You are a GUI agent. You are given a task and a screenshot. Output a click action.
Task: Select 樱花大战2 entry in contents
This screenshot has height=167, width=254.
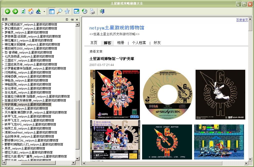pos(28,152)
